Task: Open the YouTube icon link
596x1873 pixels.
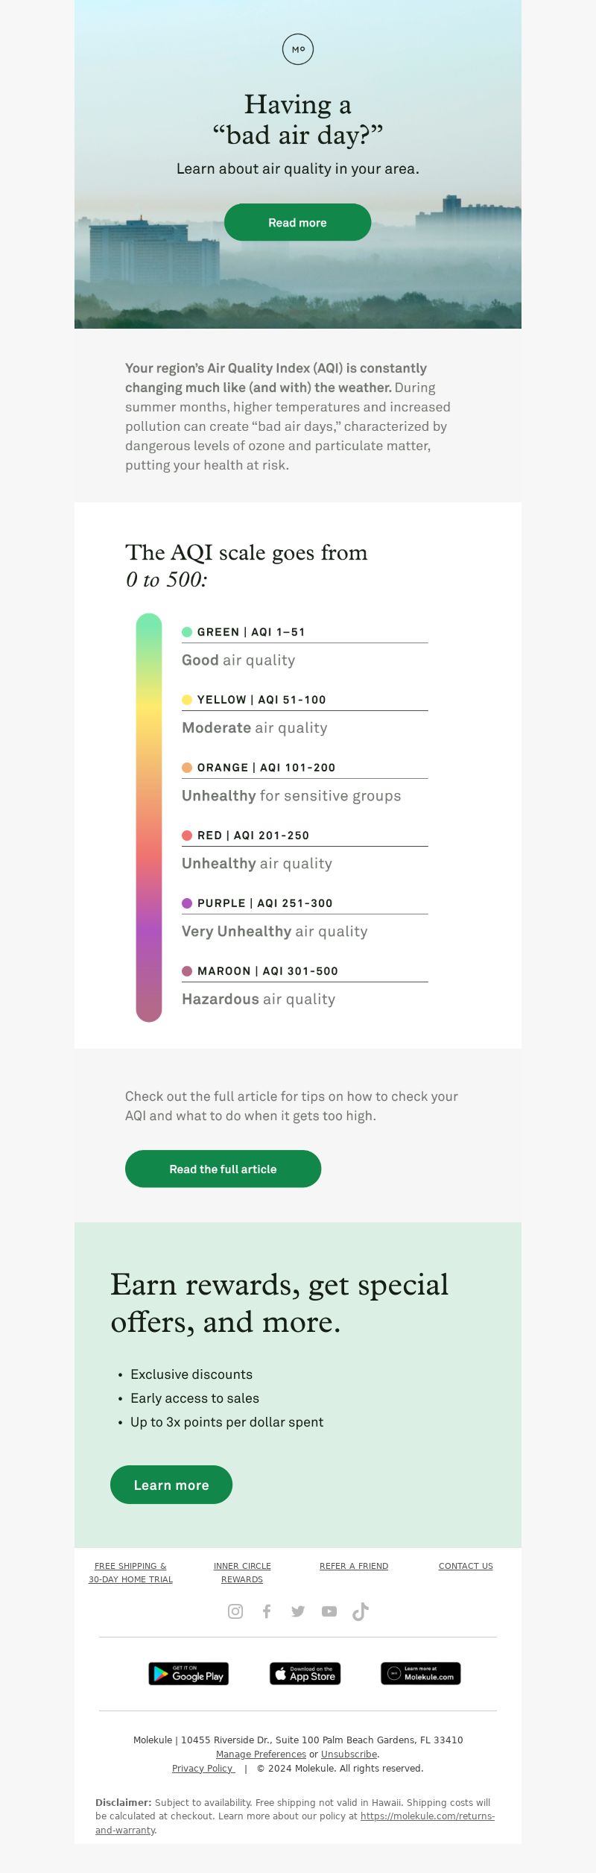Action: 329,1611
